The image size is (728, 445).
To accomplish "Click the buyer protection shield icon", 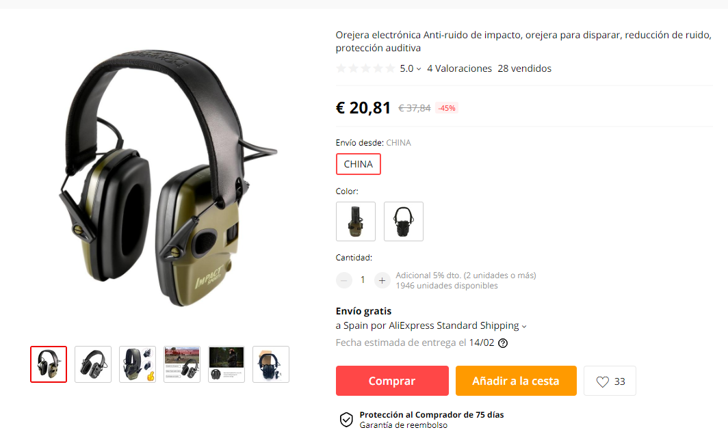I will [346, 420].
